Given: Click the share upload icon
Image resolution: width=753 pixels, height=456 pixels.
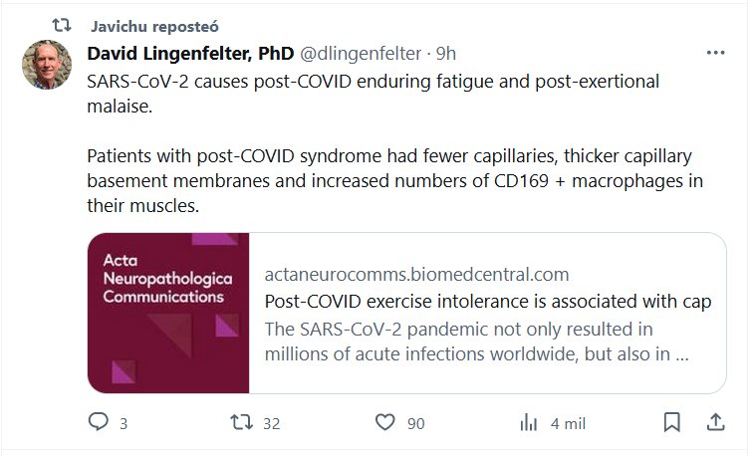Looking at the screenshot, I should [715, 423].
